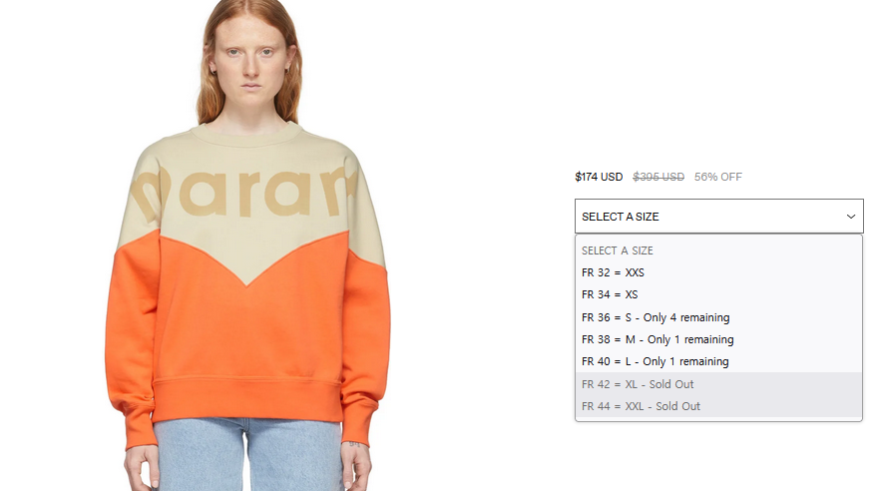This screenshot has width=873, height=491.
Task: Pick FR 36 = S with 4 remaining
Action: tap(718, 317)
